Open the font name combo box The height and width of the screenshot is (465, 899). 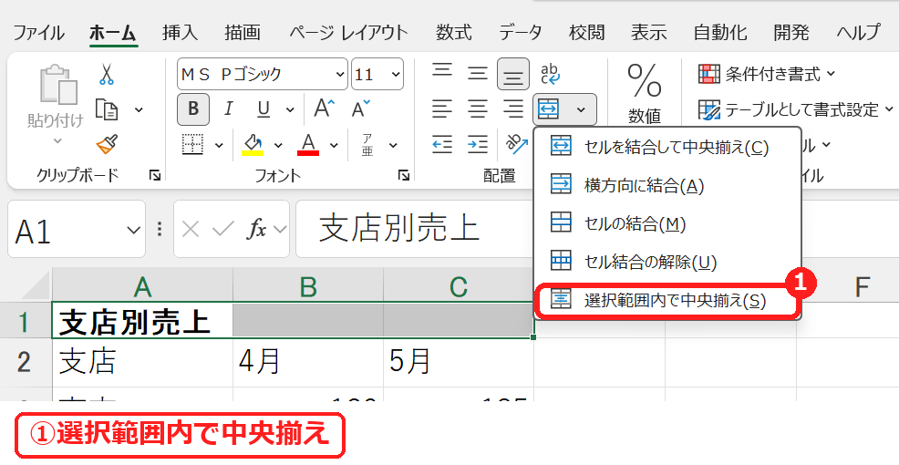(x=263, y=74)
